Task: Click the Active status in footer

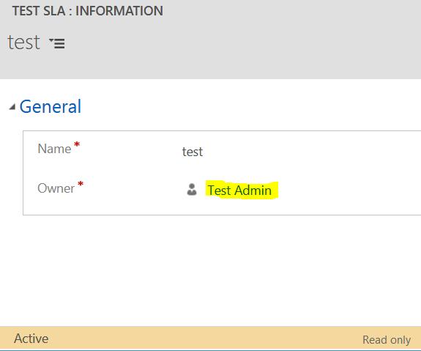Action: (31, 339)
